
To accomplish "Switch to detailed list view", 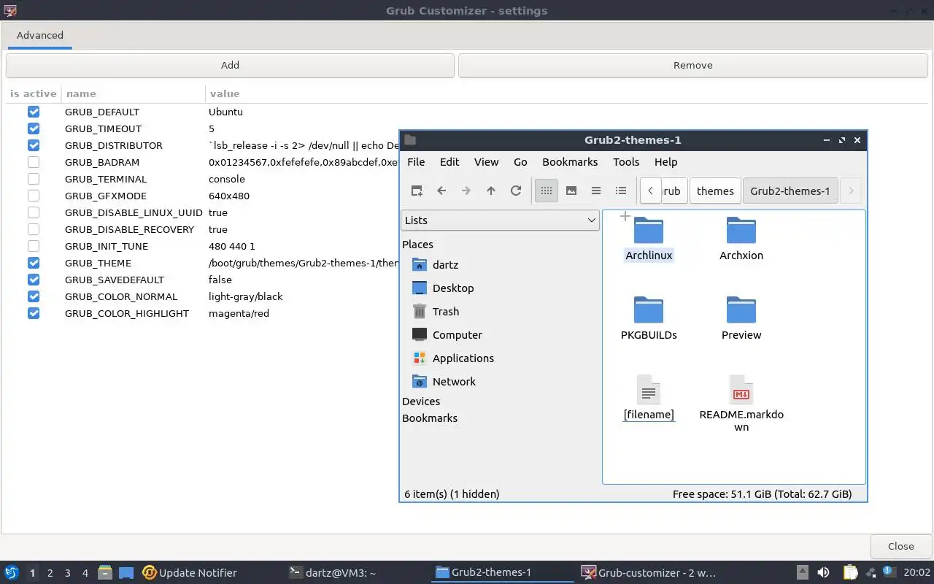I will point(621,191).
